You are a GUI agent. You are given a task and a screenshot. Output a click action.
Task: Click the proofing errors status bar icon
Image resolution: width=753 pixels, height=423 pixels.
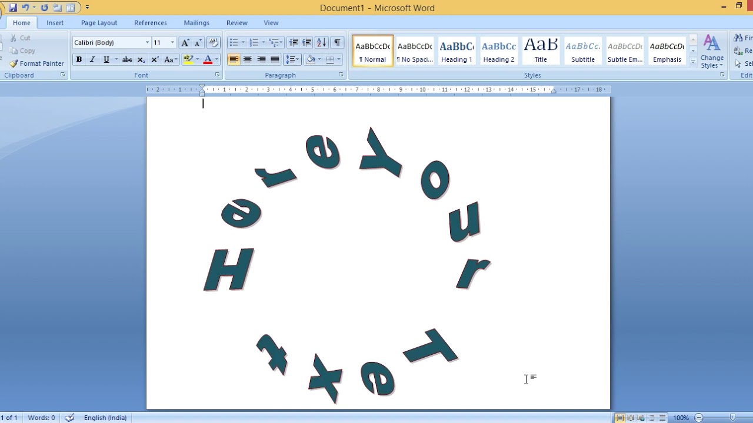click(x=70, y=418)
